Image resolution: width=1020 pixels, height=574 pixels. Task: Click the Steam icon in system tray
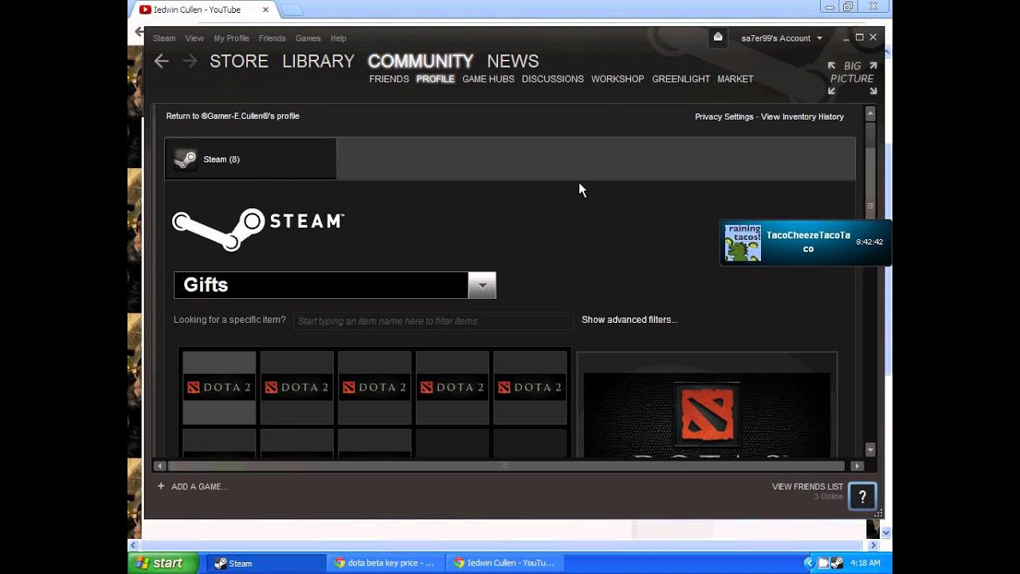(x=837, y=563)
